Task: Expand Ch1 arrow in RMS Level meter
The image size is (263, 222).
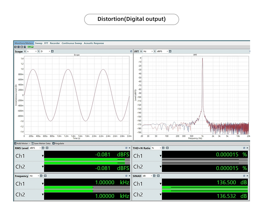Action: coord(43,156)
